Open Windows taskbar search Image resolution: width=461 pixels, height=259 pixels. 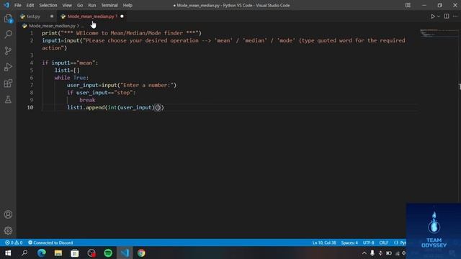pos(24,253)
